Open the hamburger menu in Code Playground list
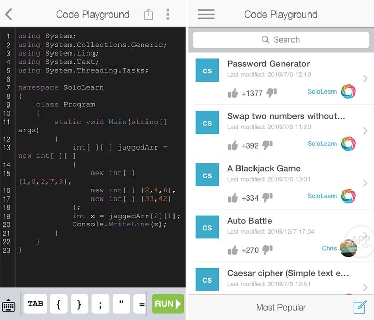374x320 pixels. click(206, 15)
